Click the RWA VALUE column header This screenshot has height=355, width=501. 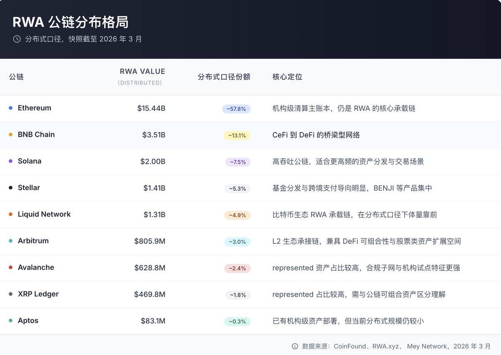click(142, 72)
